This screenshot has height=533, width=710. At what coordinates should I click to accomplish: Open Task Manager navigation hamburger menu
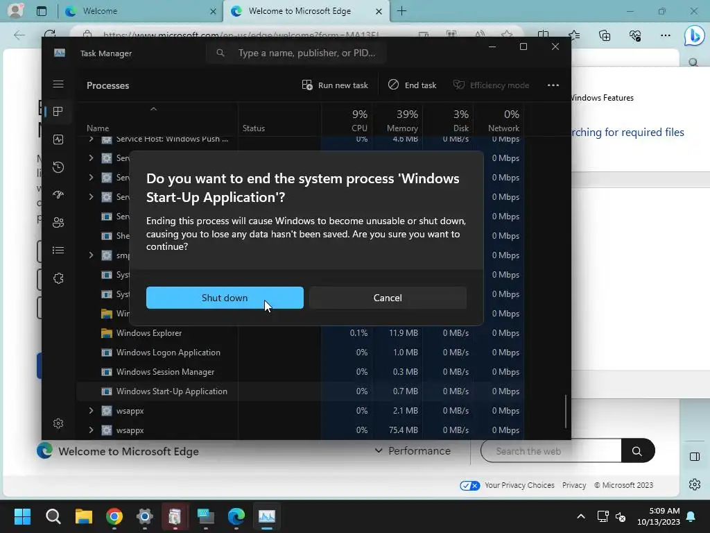tap(58, 84)
